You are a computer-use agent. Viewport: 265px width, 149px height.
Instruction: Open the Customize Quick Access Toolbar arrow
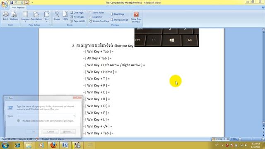point(32,2)
